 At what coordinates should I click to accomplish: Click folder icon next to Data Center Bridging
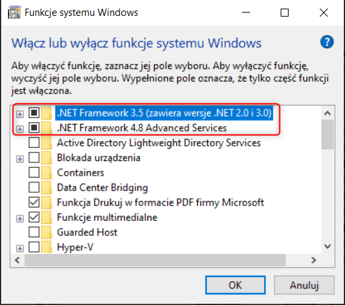[46, 188]
